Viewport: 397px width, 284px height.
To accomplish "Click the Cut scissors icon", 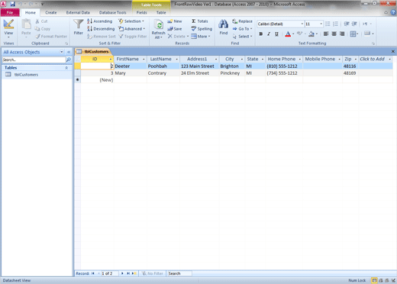I will click(37, 21).
